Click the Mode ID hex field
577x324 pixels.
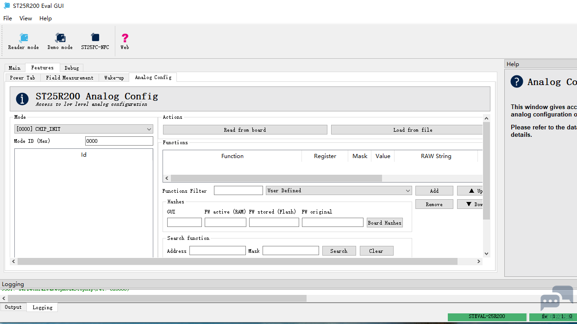click(x=119, y=141)
